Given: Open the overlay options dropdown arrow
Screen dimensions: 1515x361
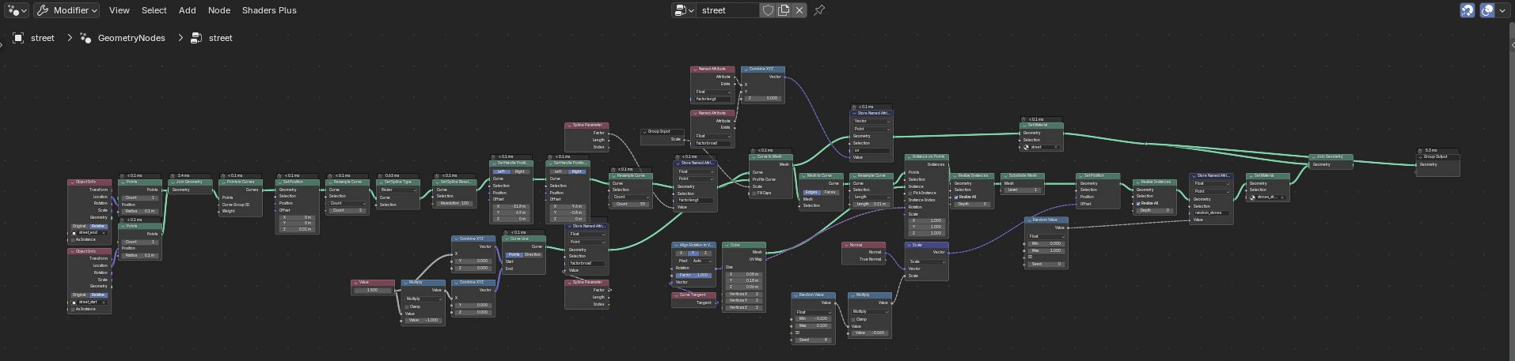Looking at the screenshot, I should pos(1503,10).
